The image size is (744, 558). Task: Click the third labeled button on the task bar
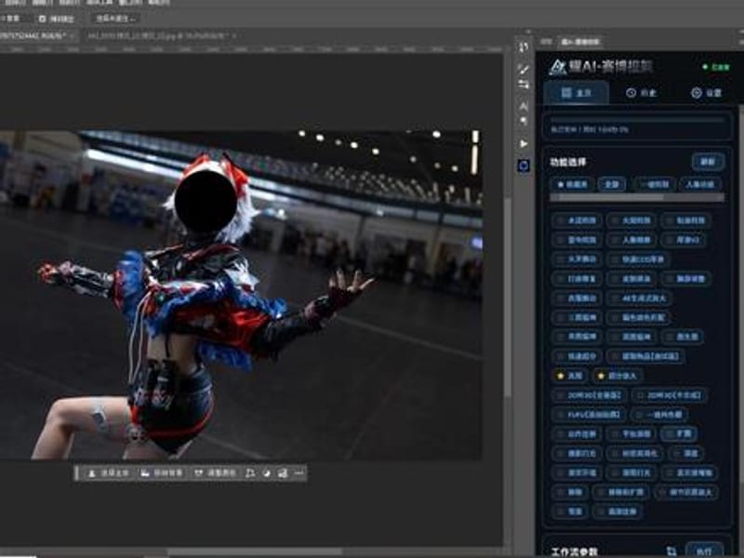click(215, 473)
